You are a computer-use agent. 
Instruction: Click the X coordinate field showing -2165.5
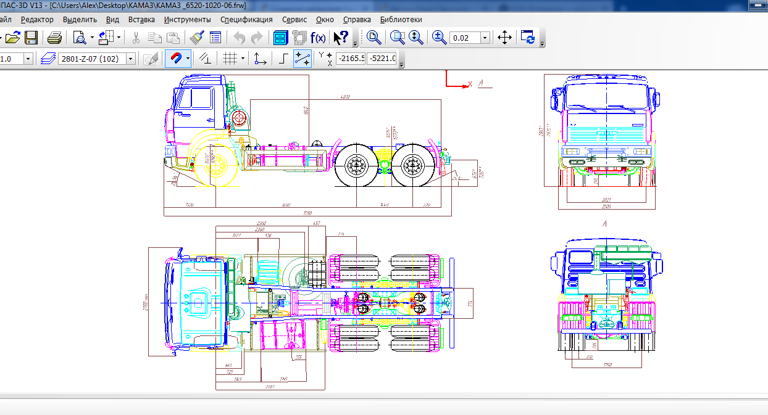[x=351, y=59]
